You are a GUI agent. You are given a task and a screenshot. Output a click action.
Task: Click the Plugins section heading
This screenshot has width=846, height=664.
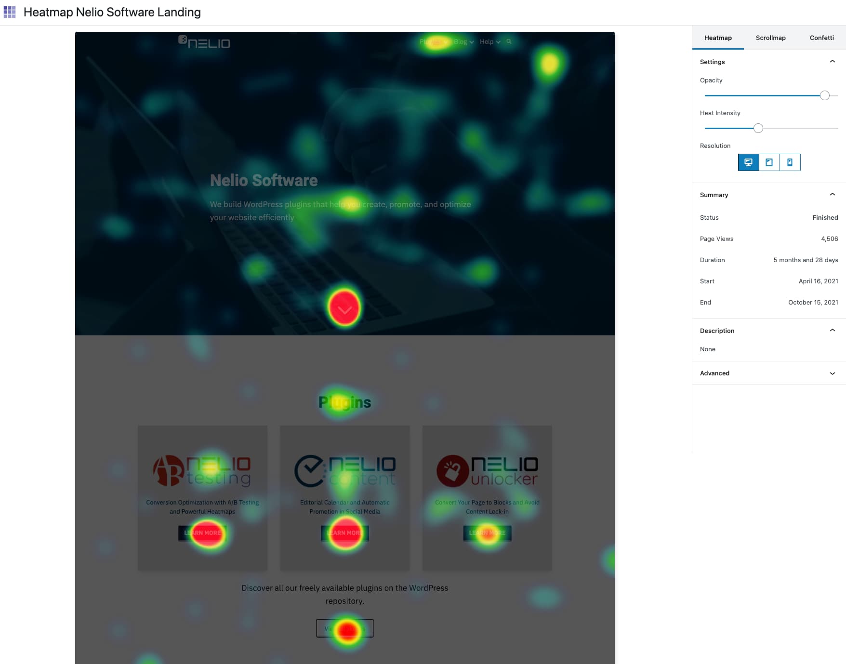point(345,402)
